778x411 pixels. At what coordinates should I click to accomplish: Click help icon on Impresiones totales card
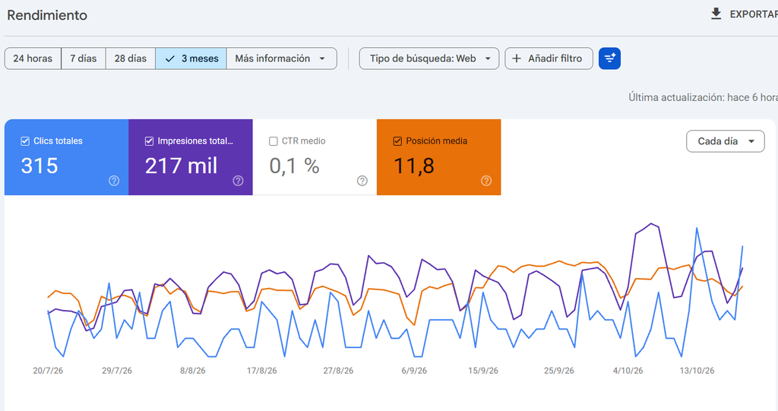coord(238,181)
